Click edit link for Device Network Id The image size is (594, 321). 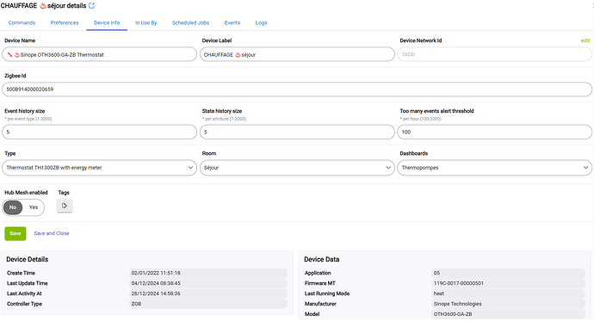tap(585, 40)
